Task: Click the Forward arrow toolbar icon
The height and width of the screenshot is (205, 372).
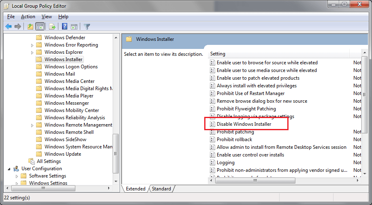Action: tap(18, 27)
